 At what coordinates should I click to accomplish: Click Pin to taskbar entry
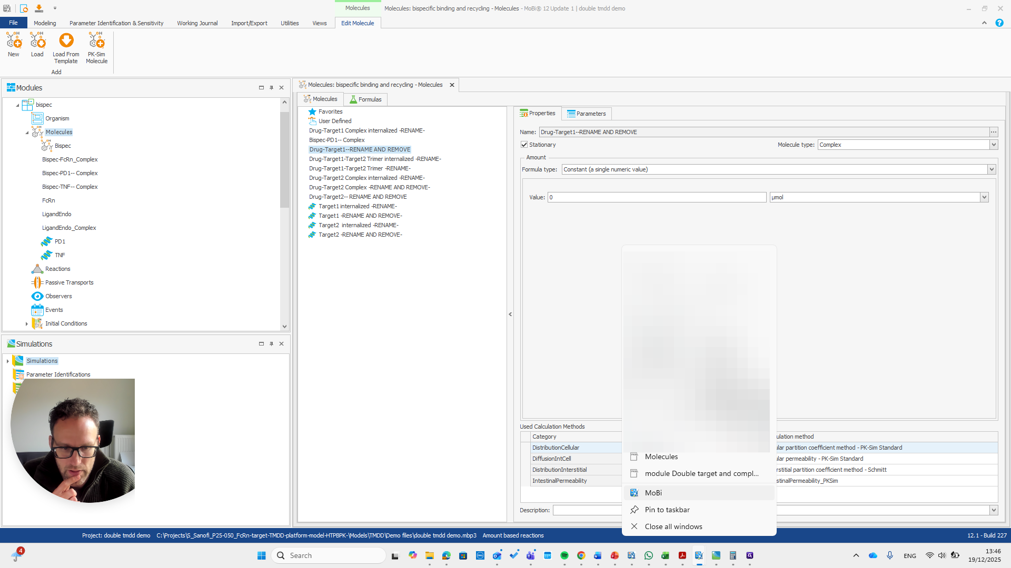pyautogui.click(x=667, y=510)
